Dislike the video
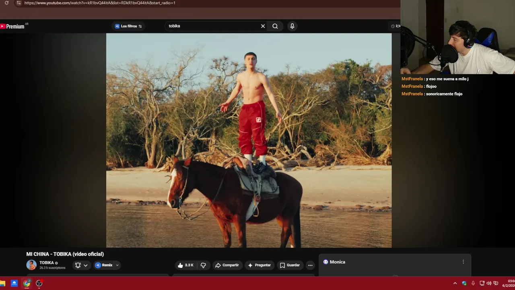515x290 pixels. tap(203, 265)
